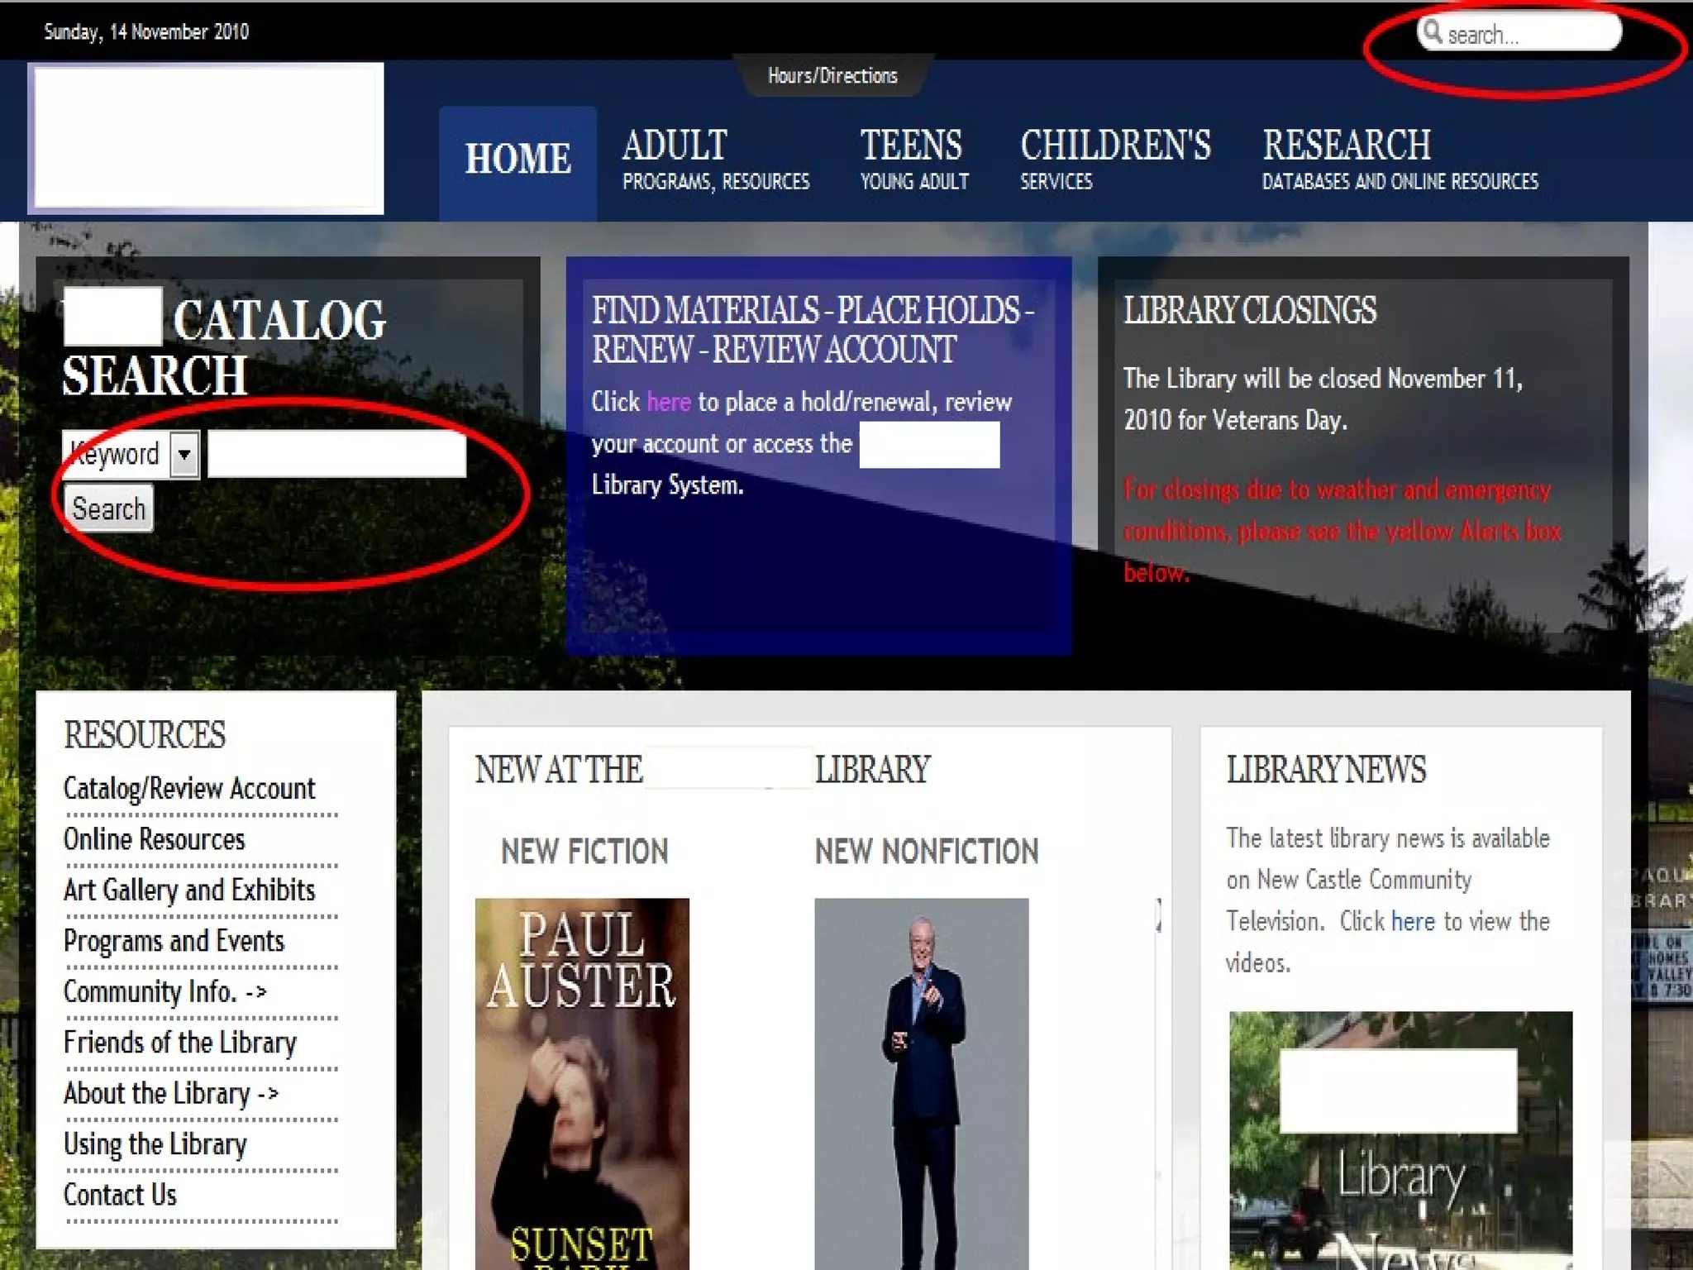The height and width of the screenshot is (1270, 1693).
Task: Expand About the Library submenu
Action: [x=171, y=1093]
